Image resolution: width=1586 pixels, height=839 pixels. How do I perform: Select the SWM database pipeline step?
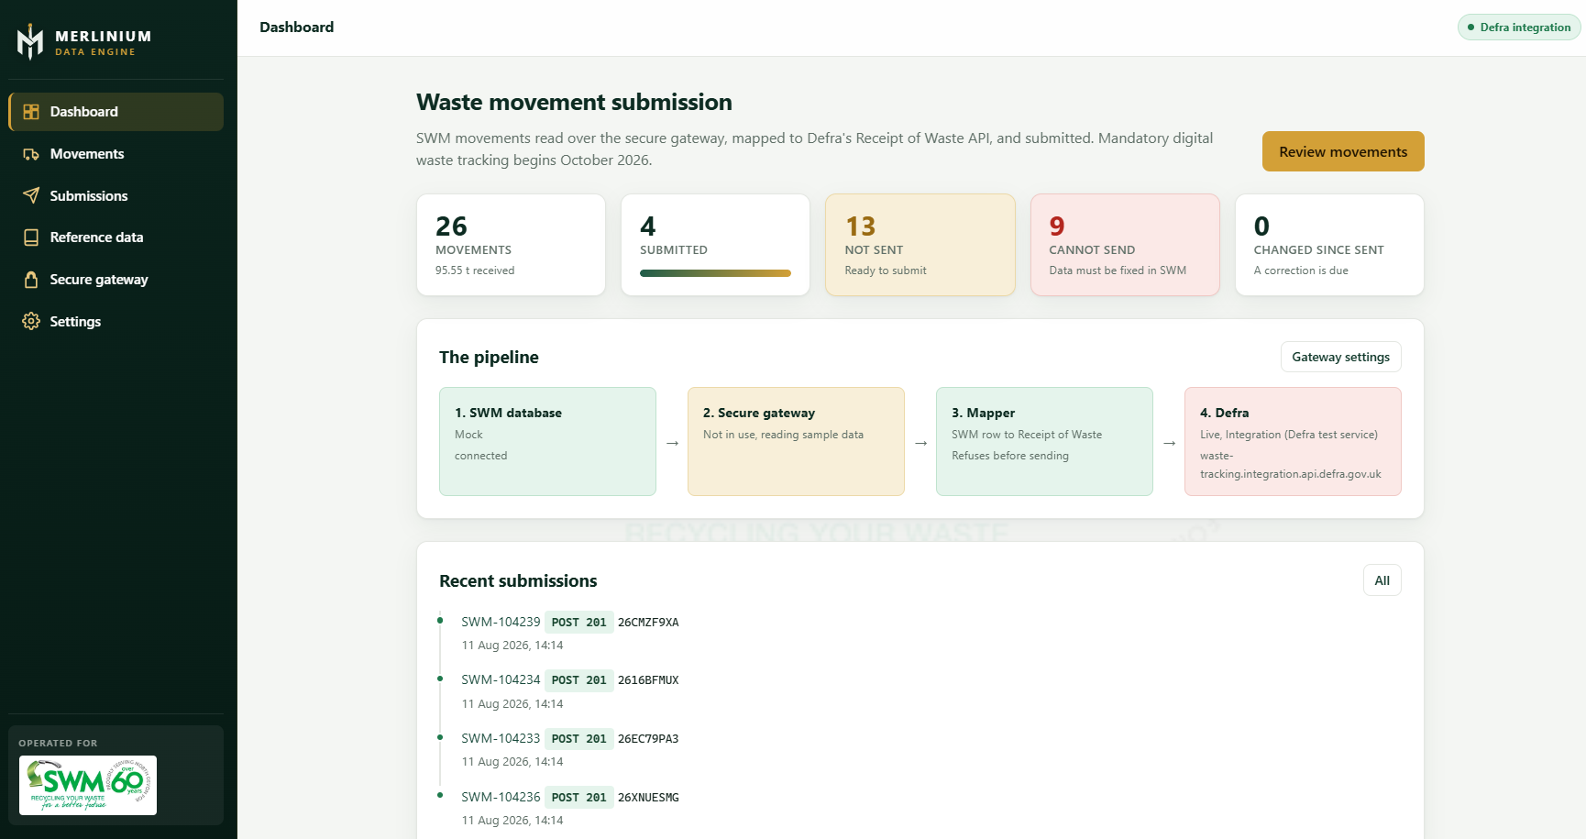[547, 441]
